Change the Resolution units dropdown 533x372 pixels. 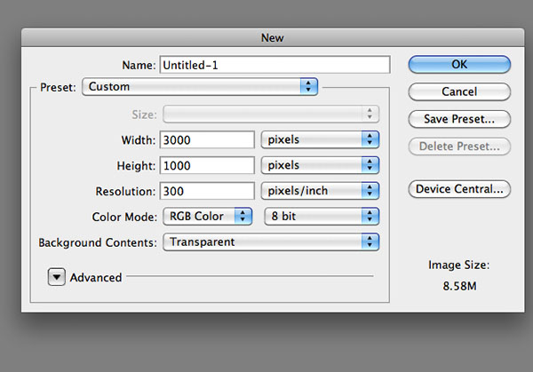[320, 191]
